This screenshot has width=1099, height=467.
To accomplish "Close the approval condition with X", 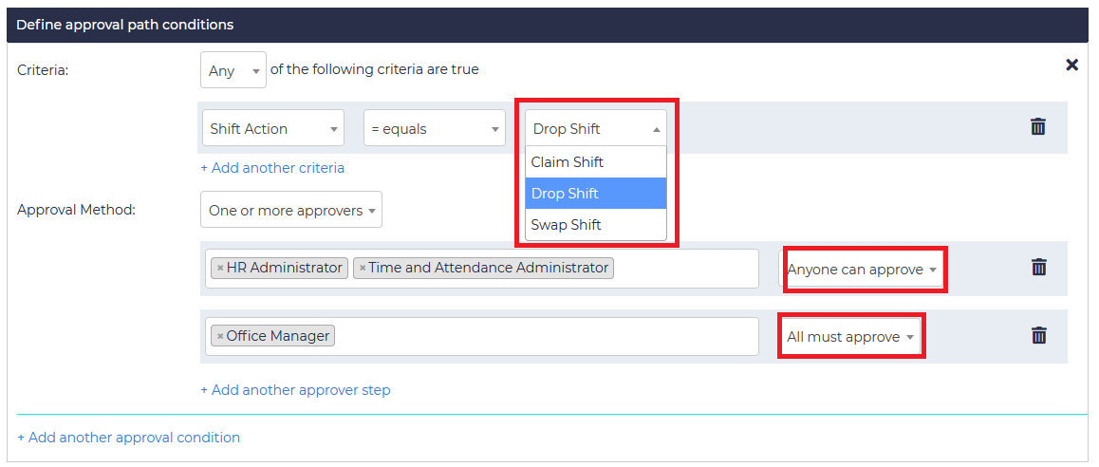I will tap(1071, 65).
